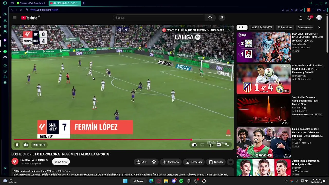Focus the YouTube search field

(x=159, y=18)
